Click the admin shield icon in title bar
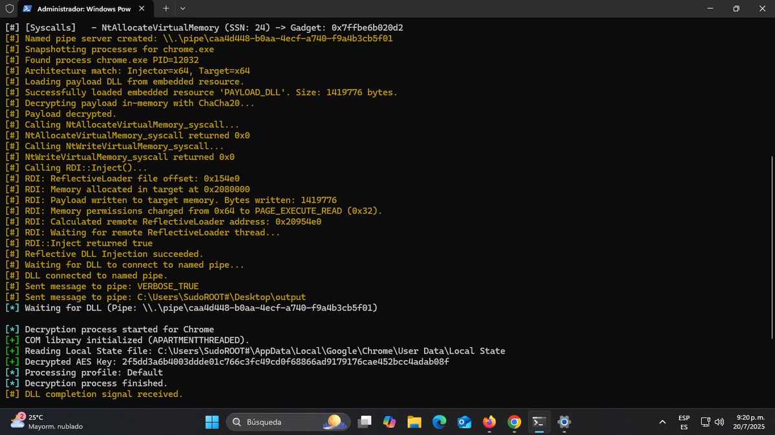 [9, 8]
